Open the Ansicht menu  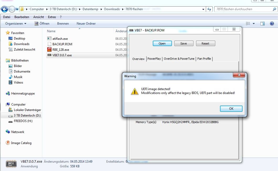tap(39, 17)
